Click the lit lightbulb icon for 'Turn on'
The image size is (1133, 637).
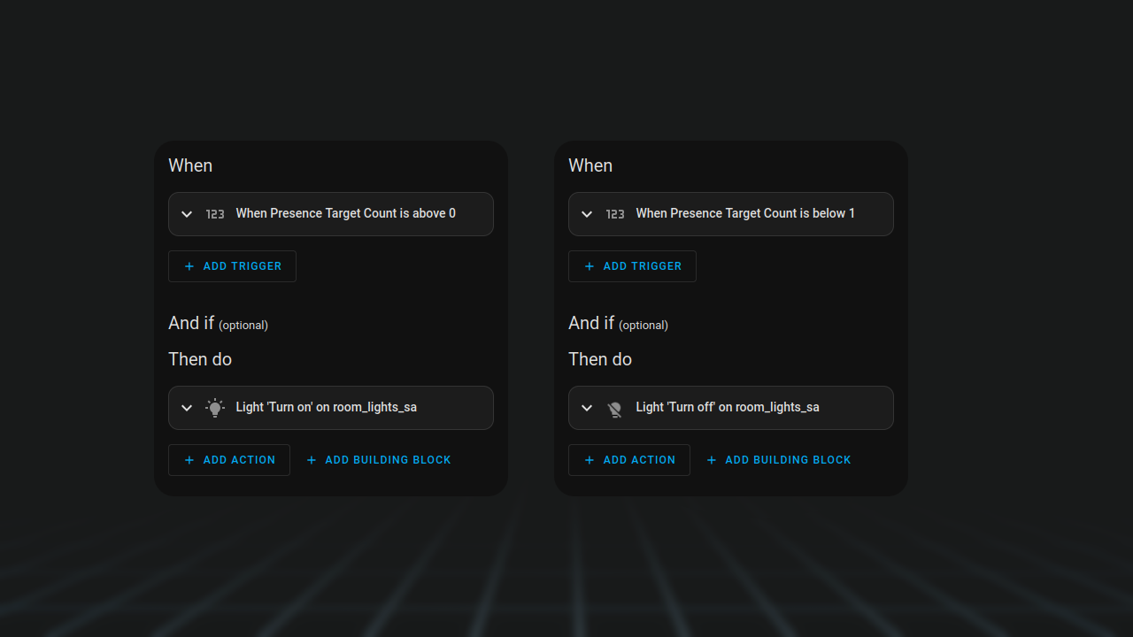click(x=215, y=408)
